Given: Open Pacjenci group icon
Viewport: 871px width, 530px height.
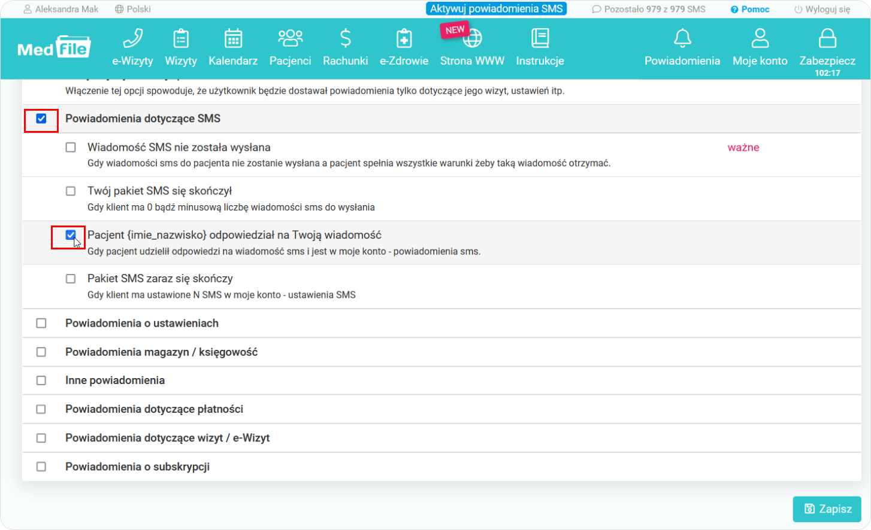Looking at the screenshot, I should coord(291,38).
